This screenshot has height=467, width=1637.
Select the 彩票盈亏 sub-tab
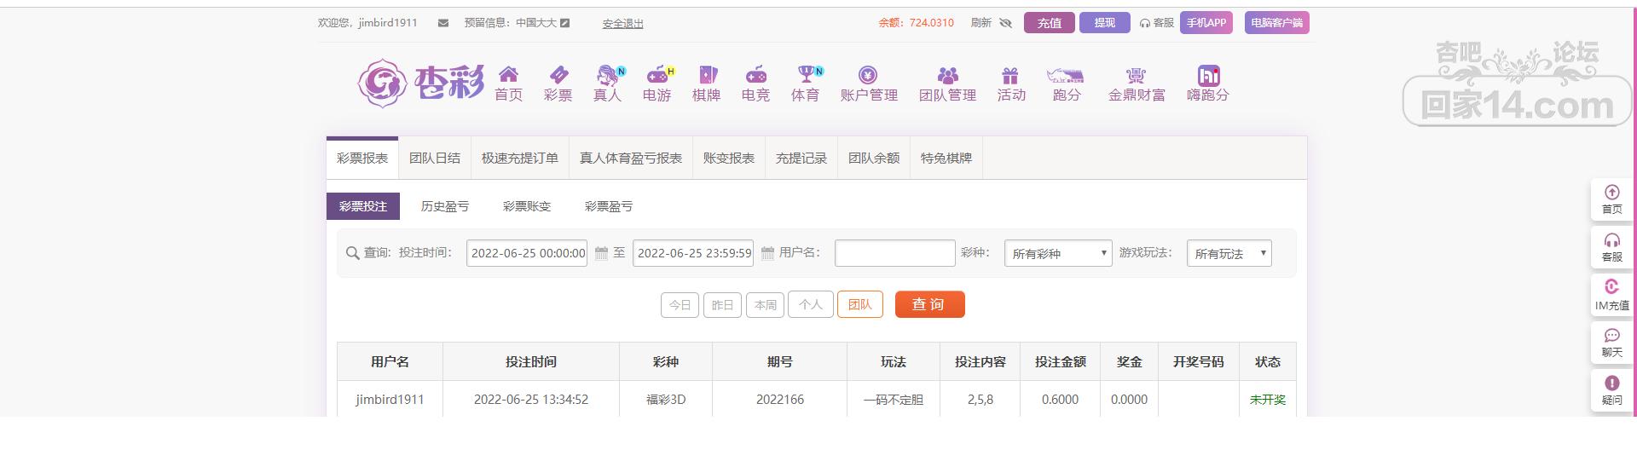click(609, 206)
